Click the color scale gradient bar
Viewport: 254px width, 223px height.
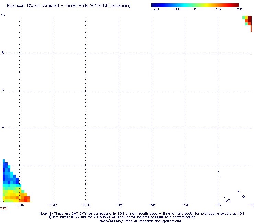tap(195, 5)
